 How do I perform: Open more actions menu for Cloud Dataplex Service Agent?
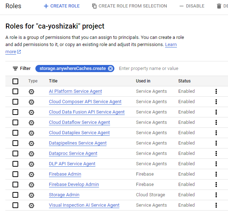pyautogui.click(x=216, y=133)
